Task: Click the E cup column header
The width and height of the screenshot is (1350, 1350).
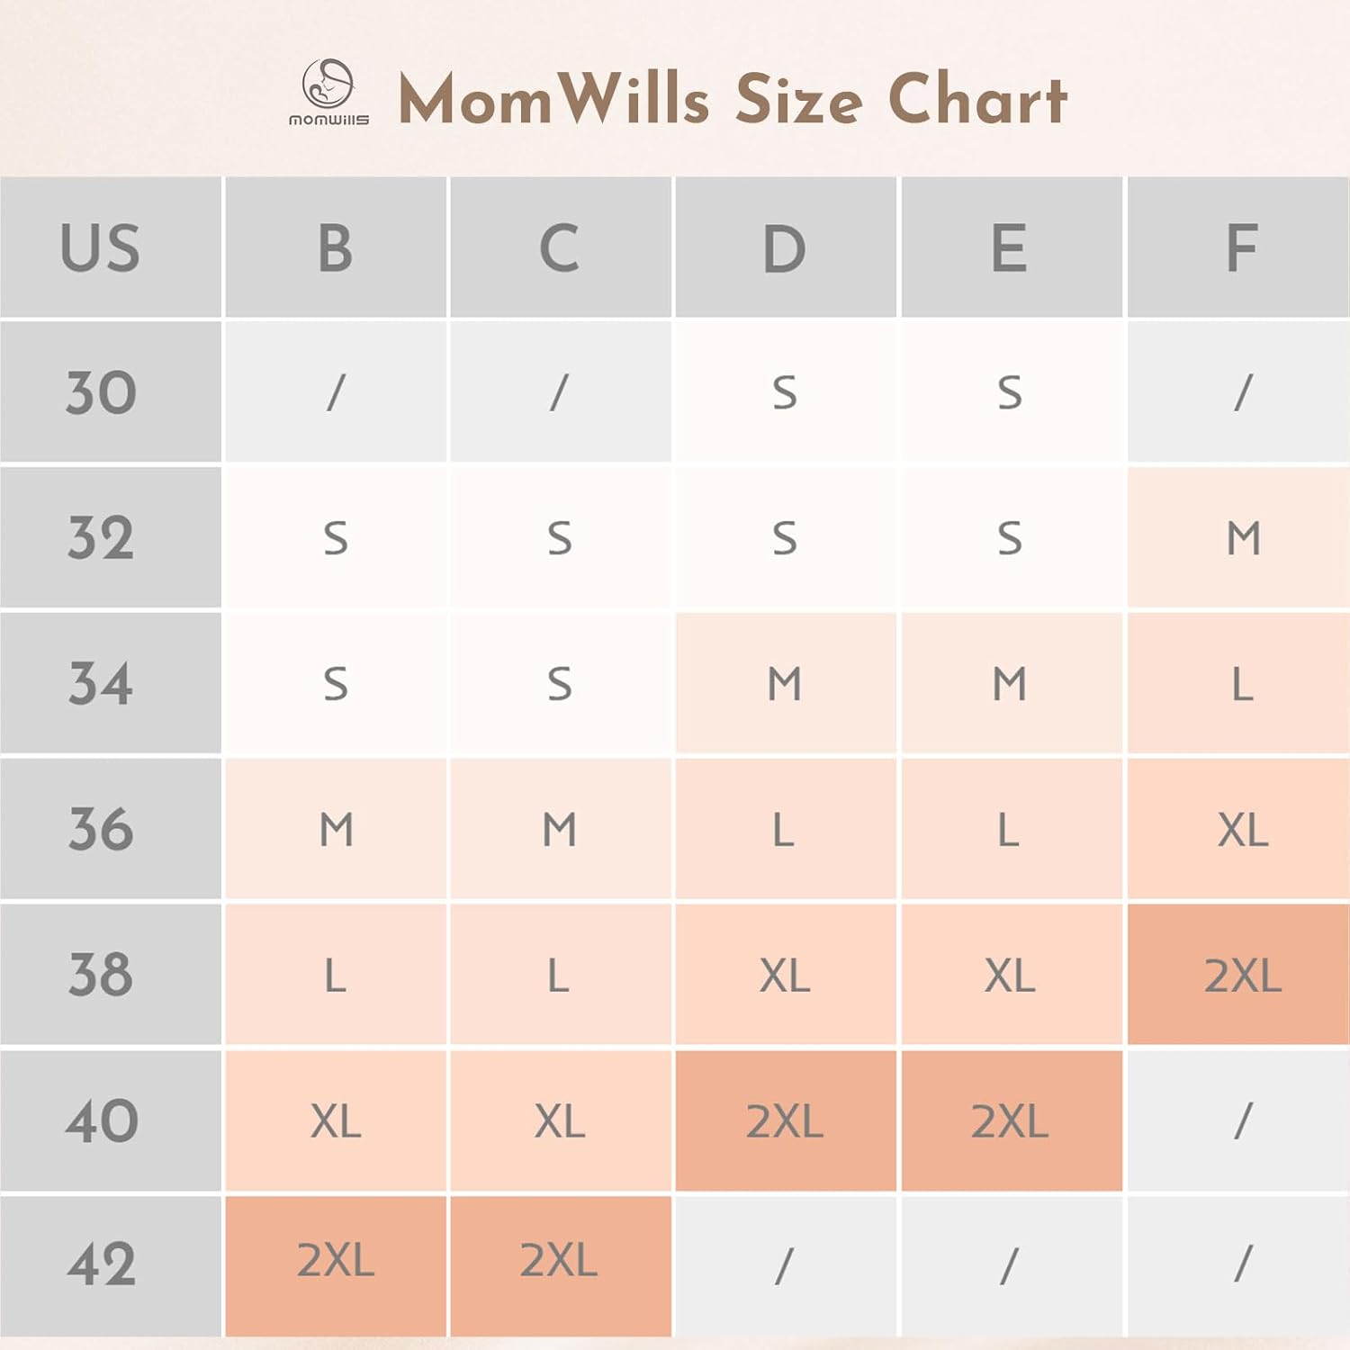Action: click(x=1010, y=247)
